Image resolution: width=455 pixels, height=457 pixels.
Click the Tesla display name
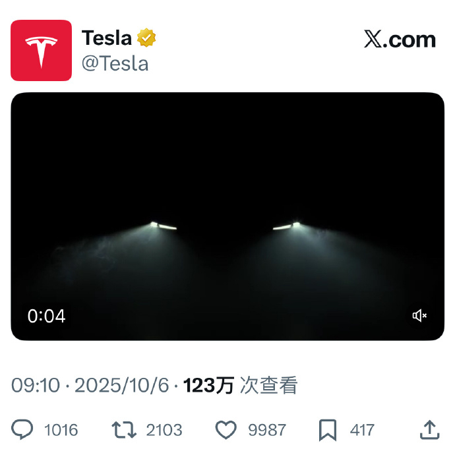coord(107,38)
